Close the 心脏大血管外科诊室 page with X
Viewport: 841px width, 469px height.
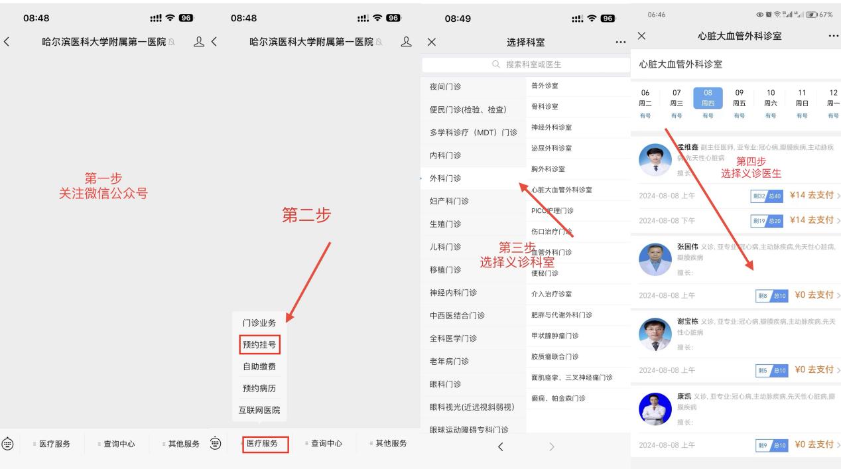click(641, 36)
